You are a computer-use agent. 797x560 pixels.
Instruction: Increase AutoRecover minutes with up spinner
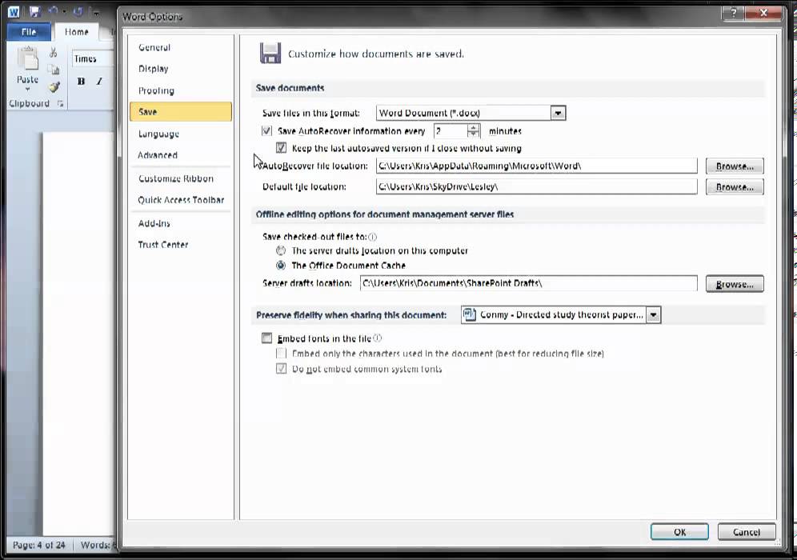point(473,127)
